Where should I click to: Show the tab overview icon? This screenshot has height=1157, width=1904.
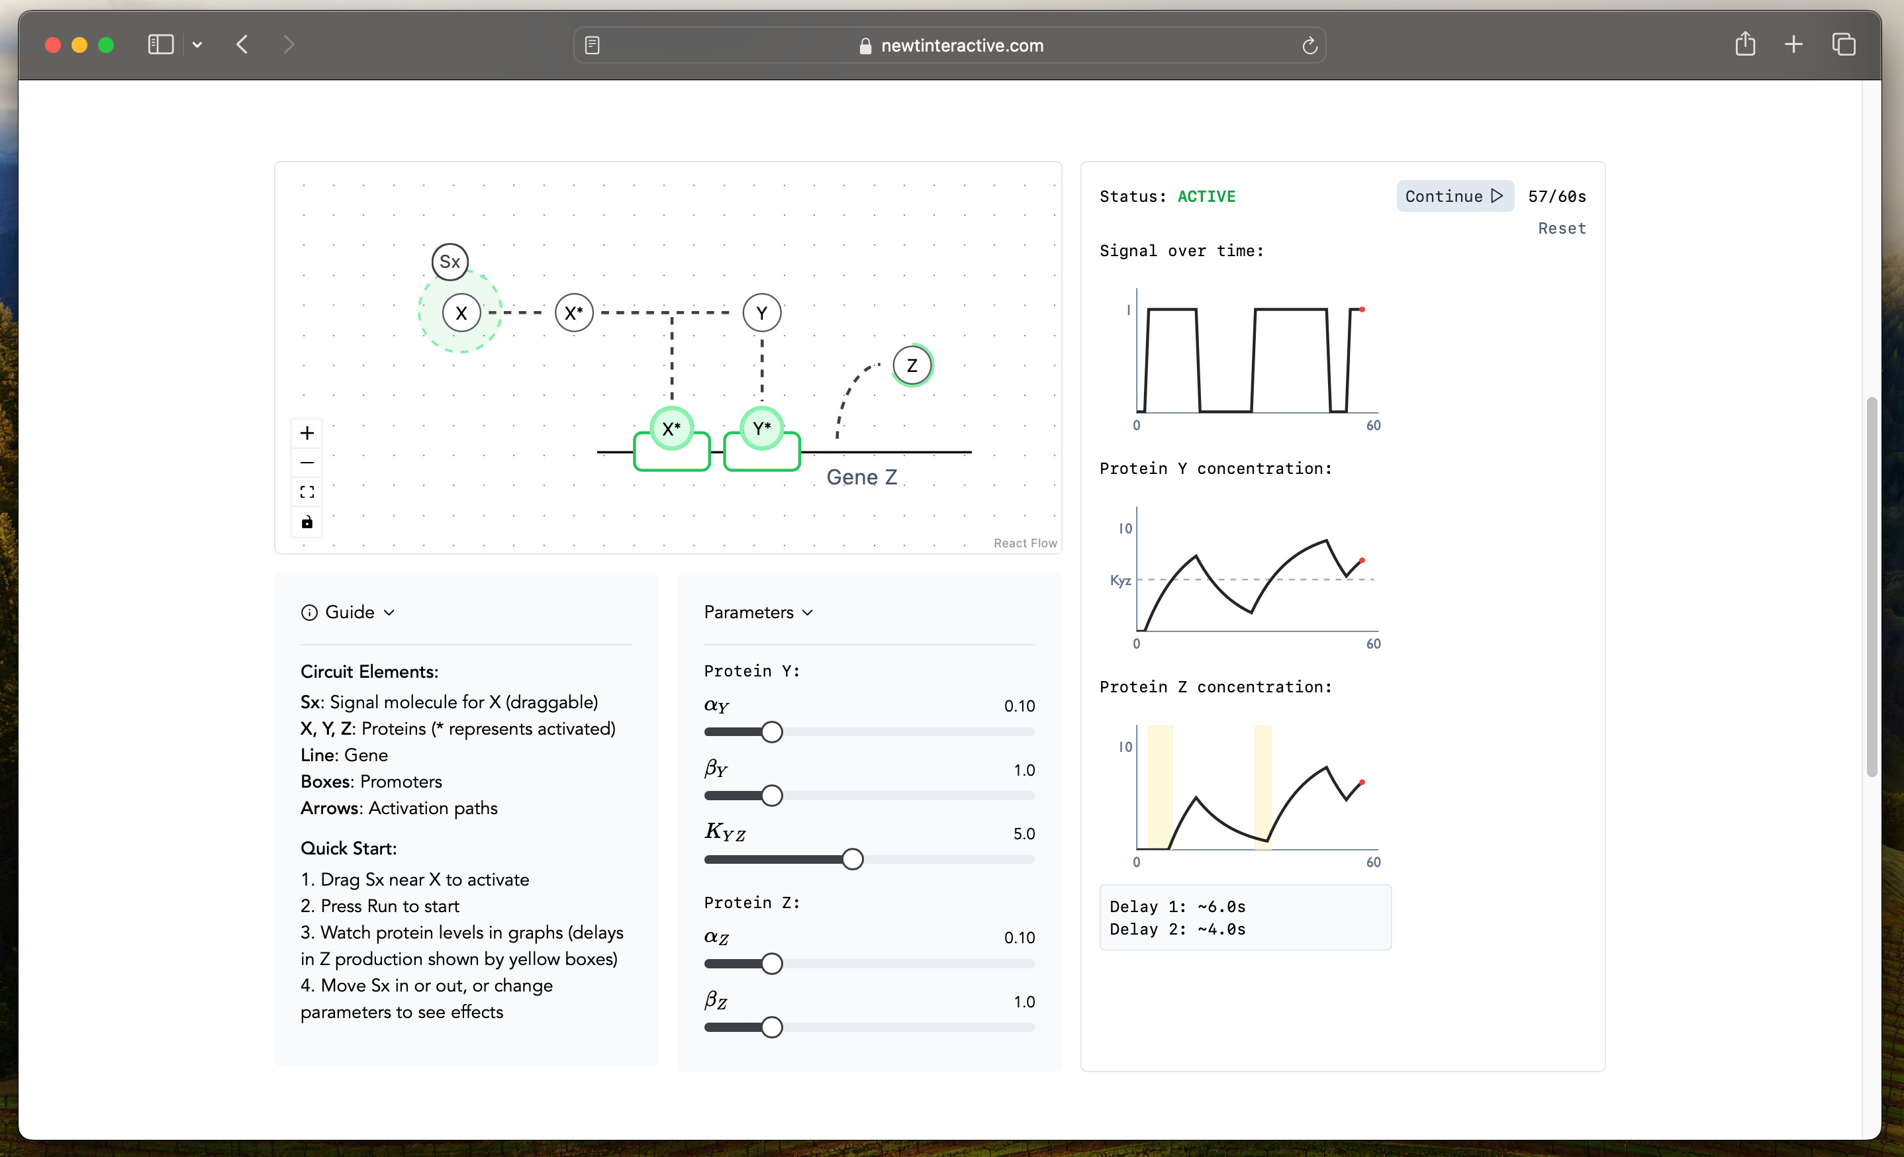tap(1843, 45)
